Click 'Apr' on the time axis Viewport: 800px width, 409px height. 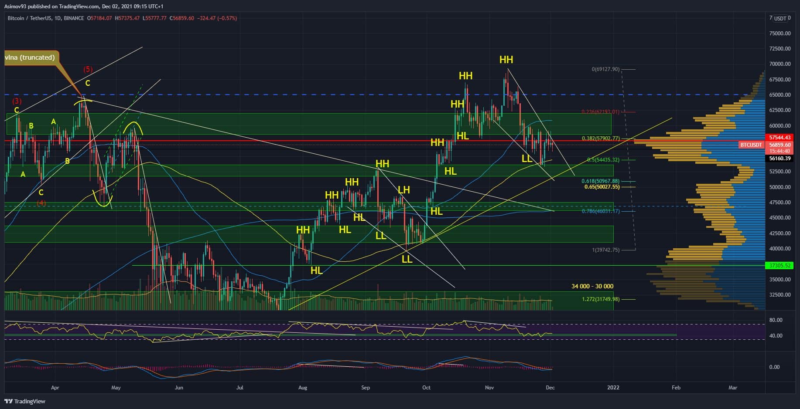[x=55, y=388]
